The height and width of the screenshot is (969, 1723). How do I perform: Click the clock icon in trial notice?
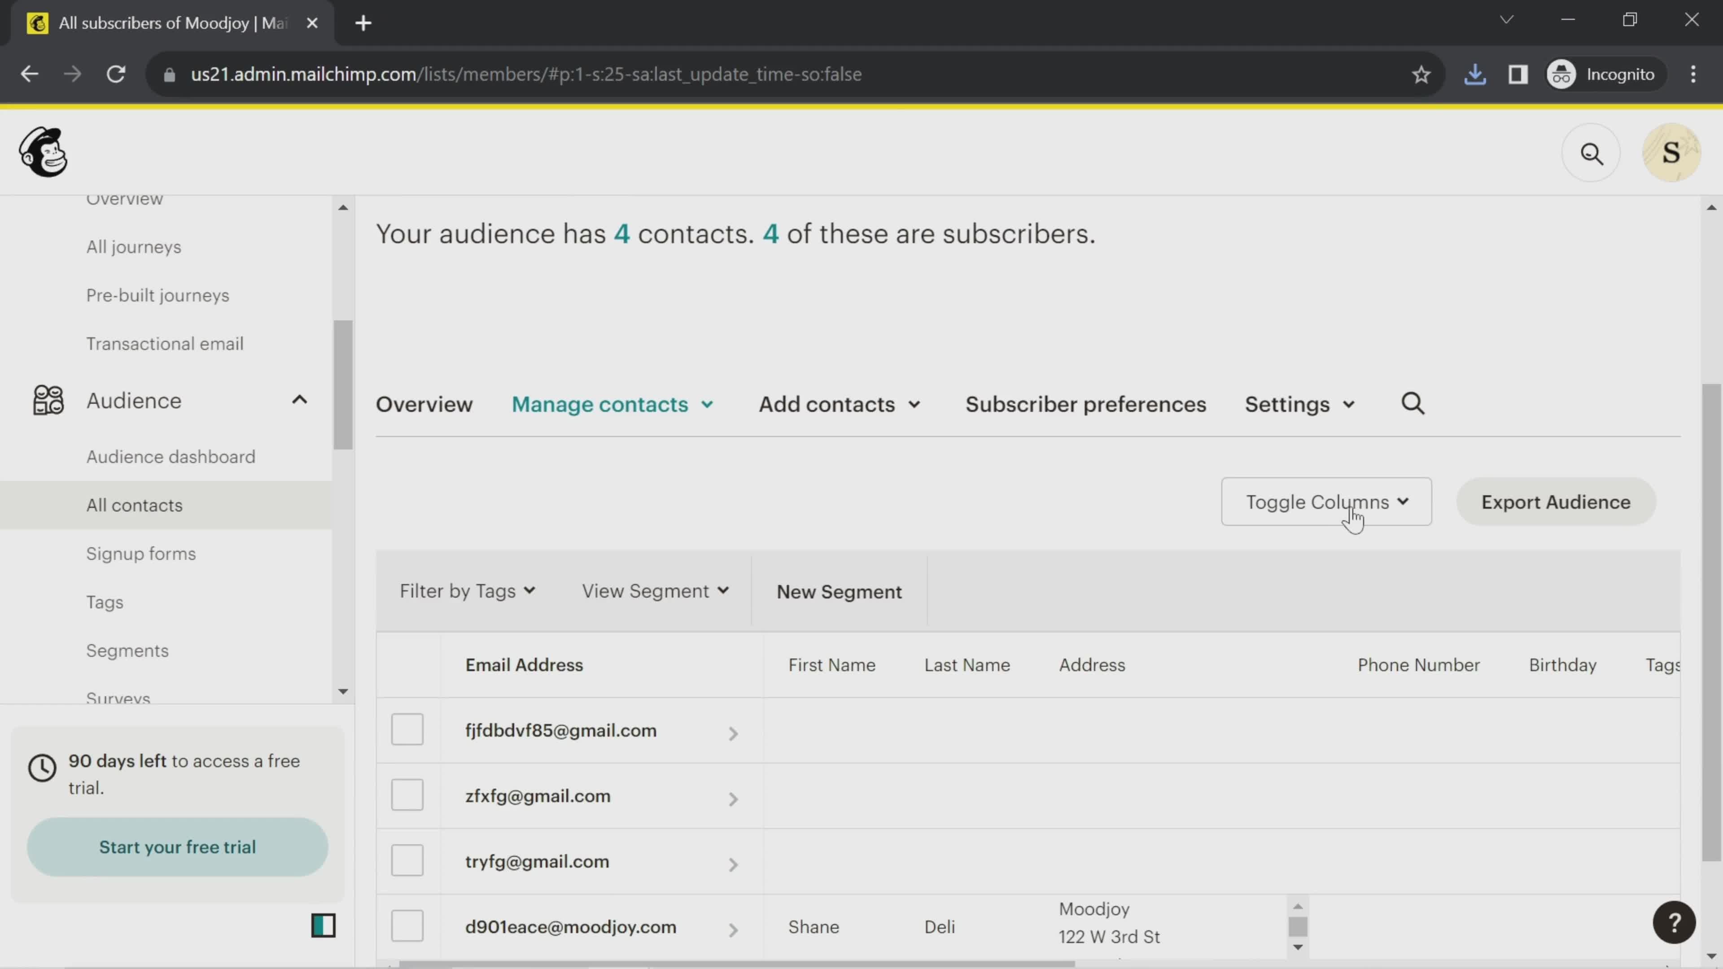click(x=42, y=768)
